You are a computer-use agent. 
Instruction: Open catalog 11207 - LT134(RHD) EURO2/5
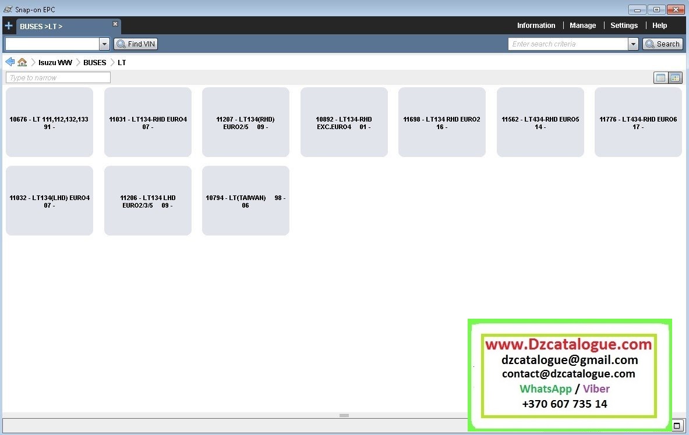[246, 122]
